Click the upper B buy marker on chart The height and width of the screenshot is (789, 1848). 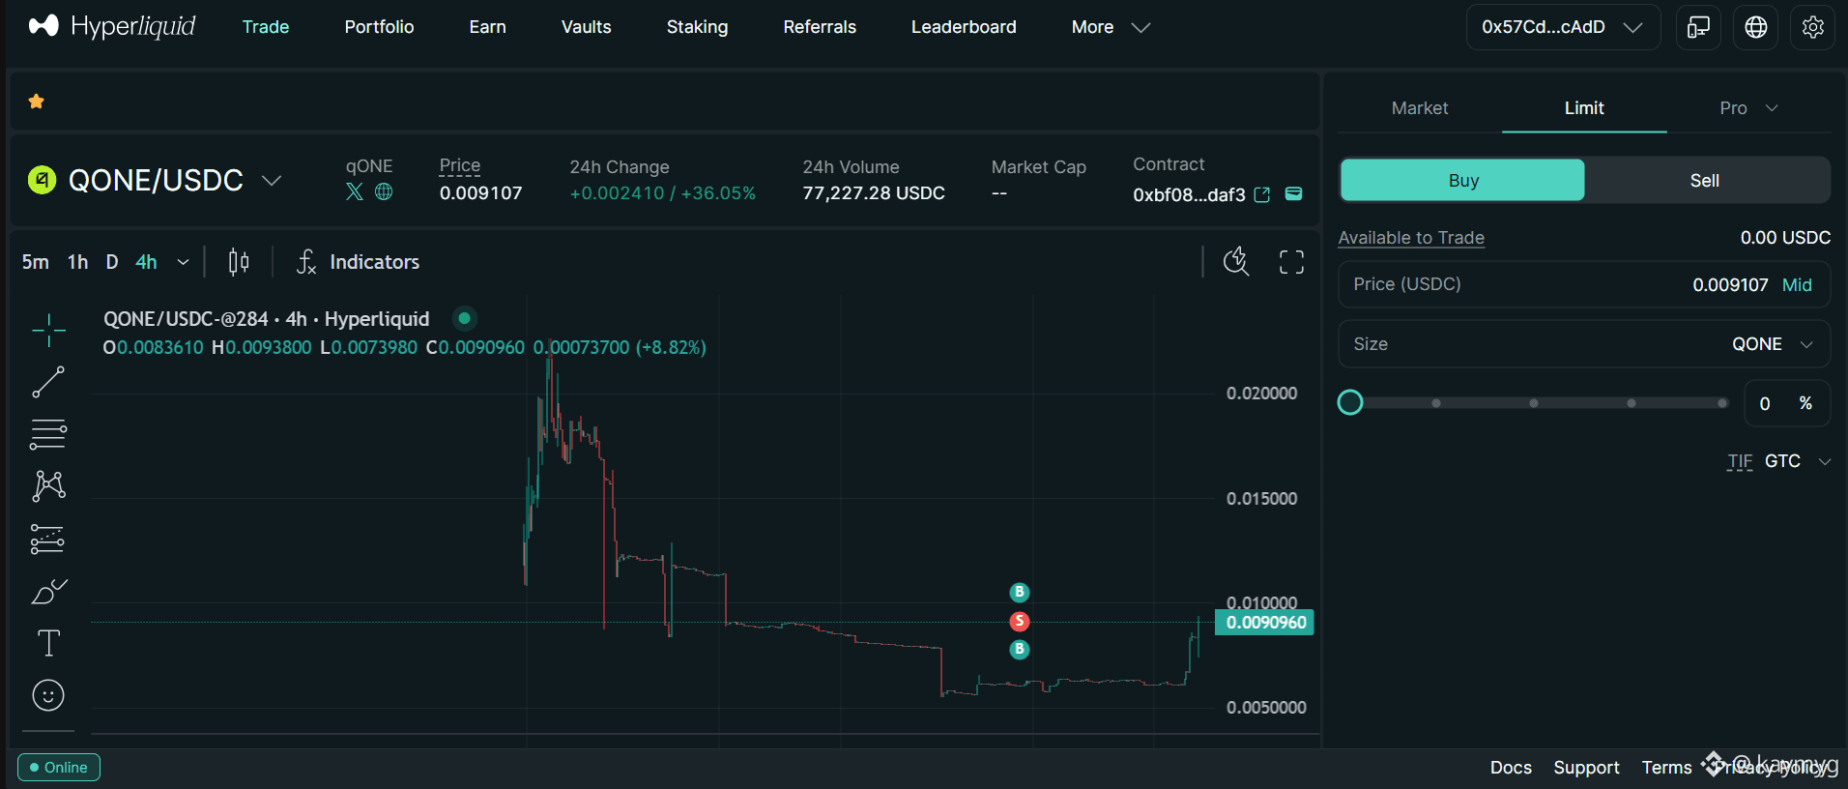coord(1019,592)
